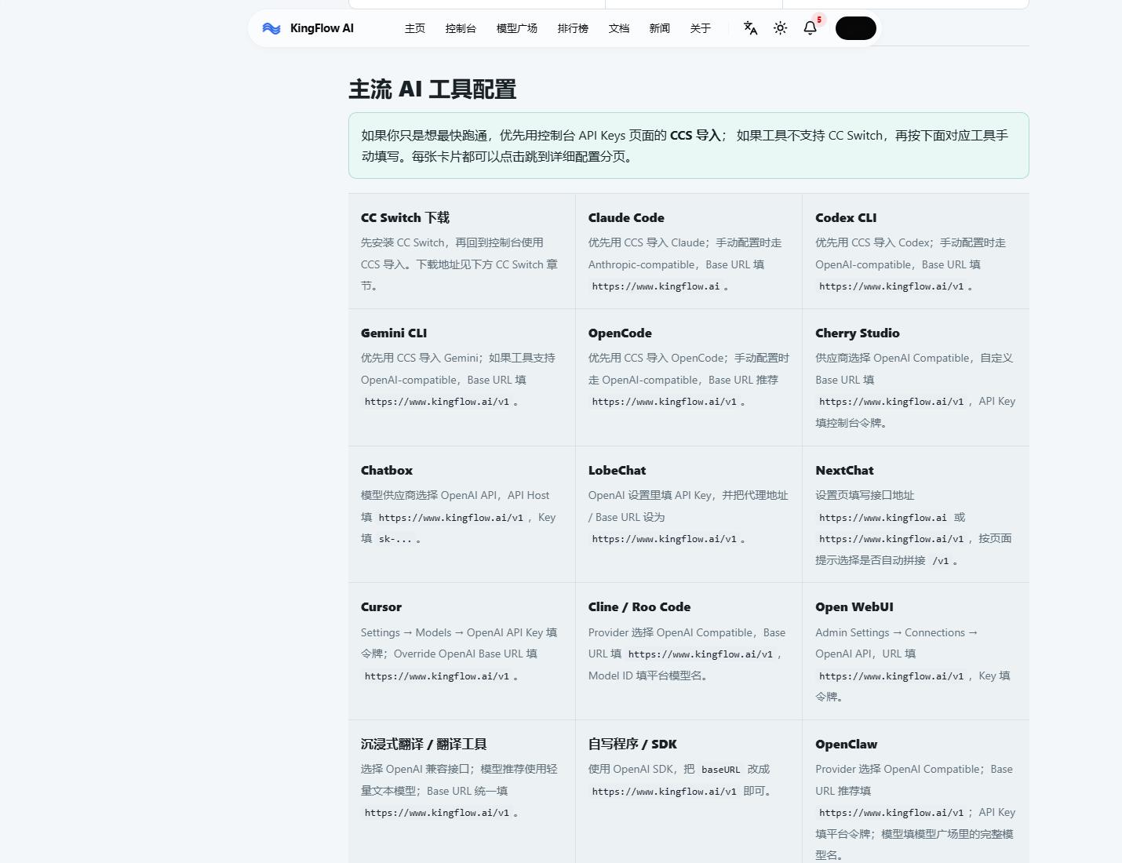Open 模型广场 in the navigation bar
Image resolution: width=1122 pixels, height=863 pixels.
(x=517, y=28)
